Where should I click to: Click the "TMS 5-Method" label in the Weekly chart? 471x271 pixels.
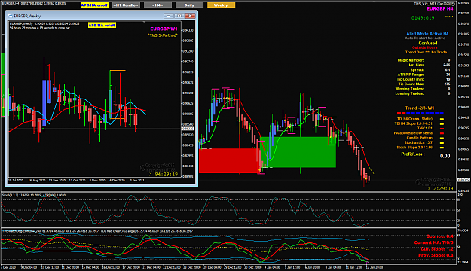pos(163,35)
